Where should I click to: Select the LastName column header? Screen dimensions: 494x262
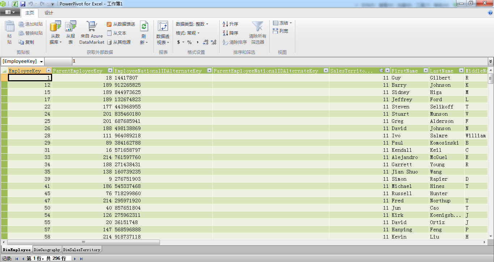(447, 71)
